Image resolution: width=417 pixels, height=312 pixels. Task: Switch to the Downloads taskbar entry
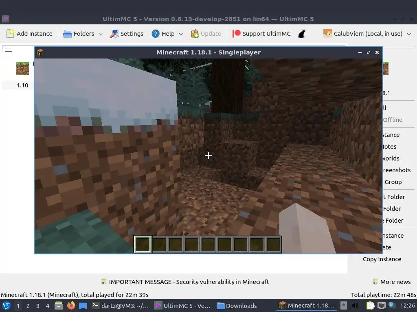(x=237, y=305)
